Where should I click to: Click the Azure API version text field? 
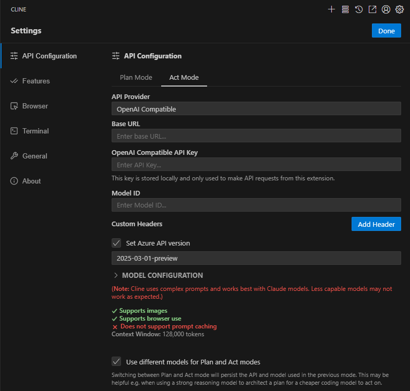pos(256,258)
